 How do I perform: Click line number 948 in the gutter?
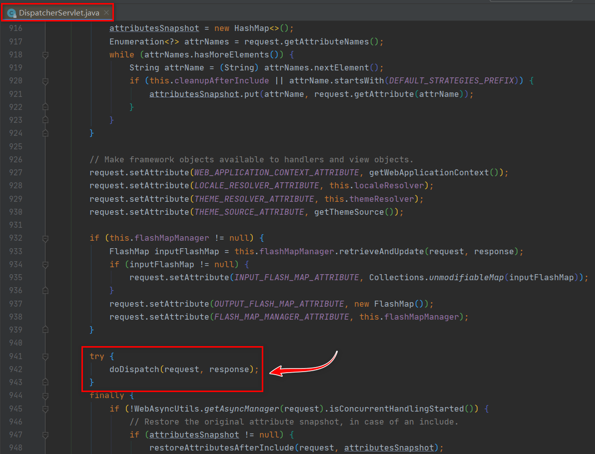click(x=15, y=448)
